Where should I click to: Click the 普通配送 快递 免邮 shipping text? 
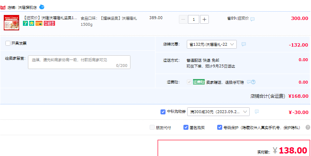[203, 60]
